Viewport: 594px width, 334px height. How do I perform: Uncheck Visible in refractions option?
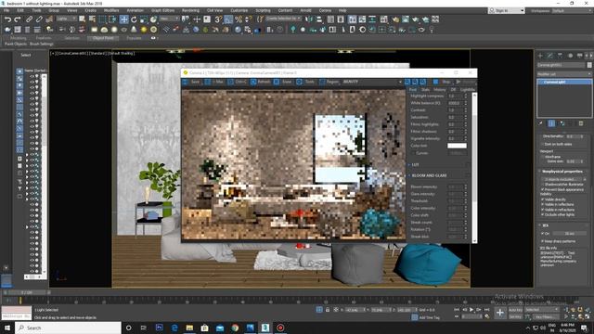(542, 210)
